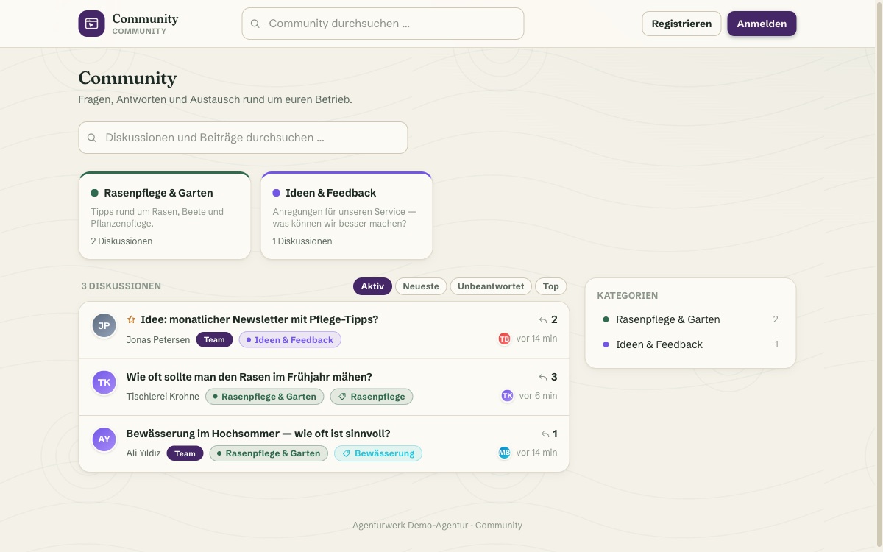Viewport: 883px width, 552px height.
Task: Open the Ideen & Feedback category card
Action: 347,216
